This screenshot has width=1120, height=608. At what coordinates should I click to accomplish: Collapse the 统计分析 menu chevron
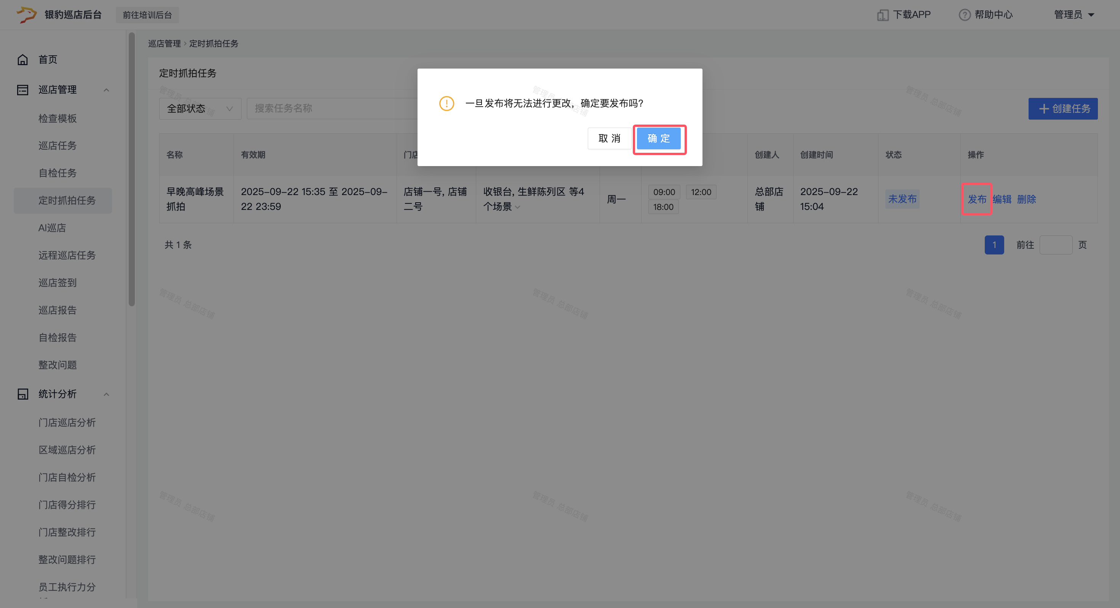point(107,394)
